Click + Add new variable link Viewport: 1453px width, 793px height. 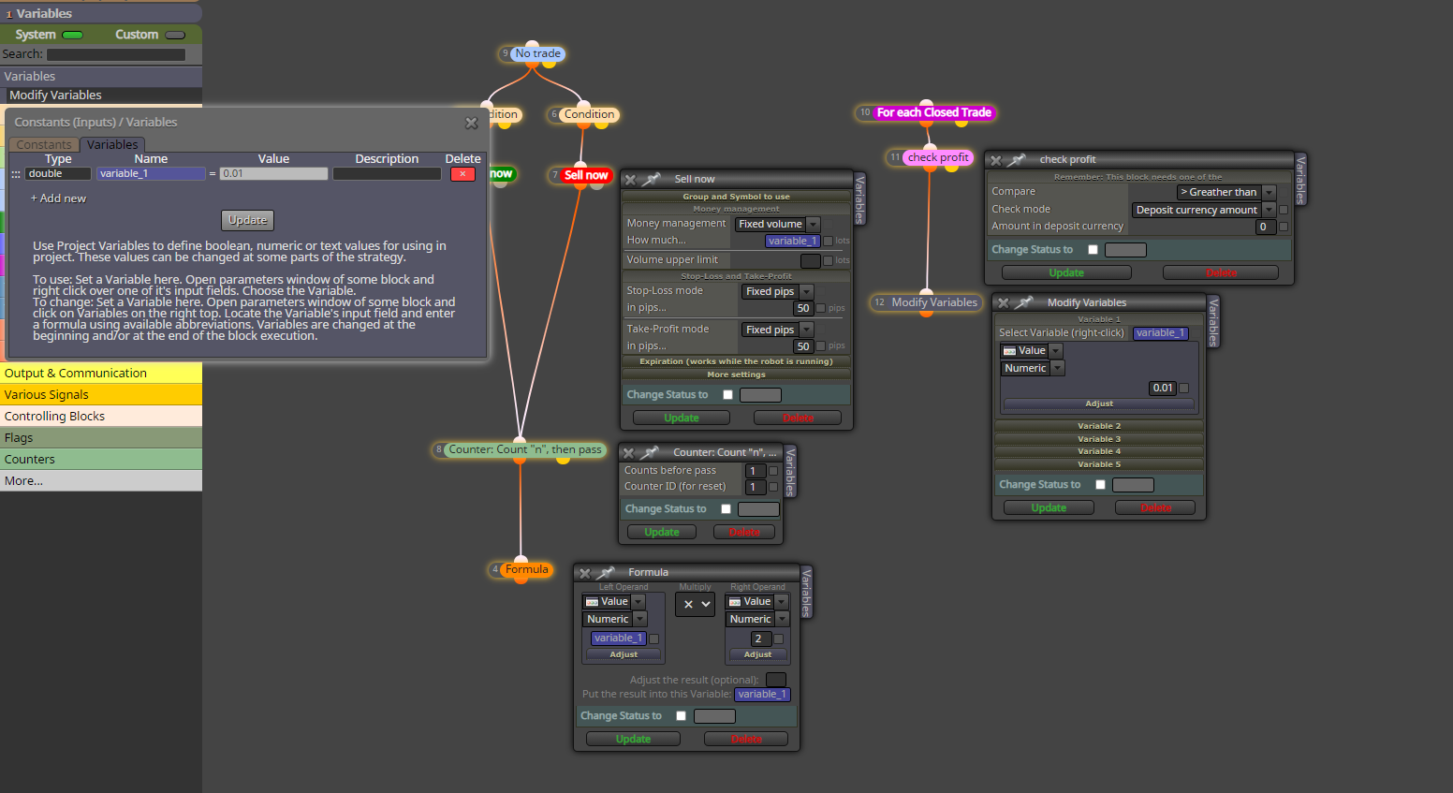click(58, 198)
